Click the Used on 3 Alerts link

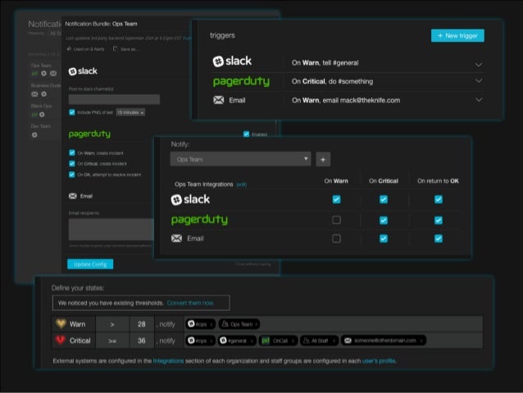(x=86, y=49)
